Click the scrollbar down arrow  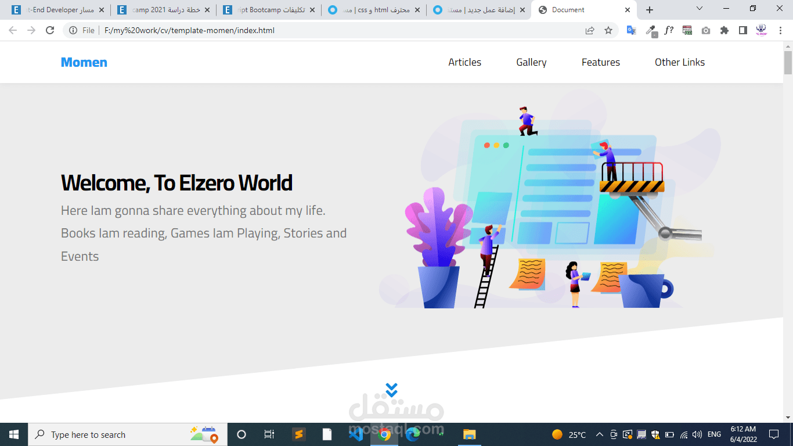[x=788, y=418]
